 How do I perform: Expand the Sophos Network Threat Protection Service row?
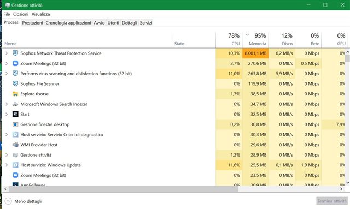[7, 53]
